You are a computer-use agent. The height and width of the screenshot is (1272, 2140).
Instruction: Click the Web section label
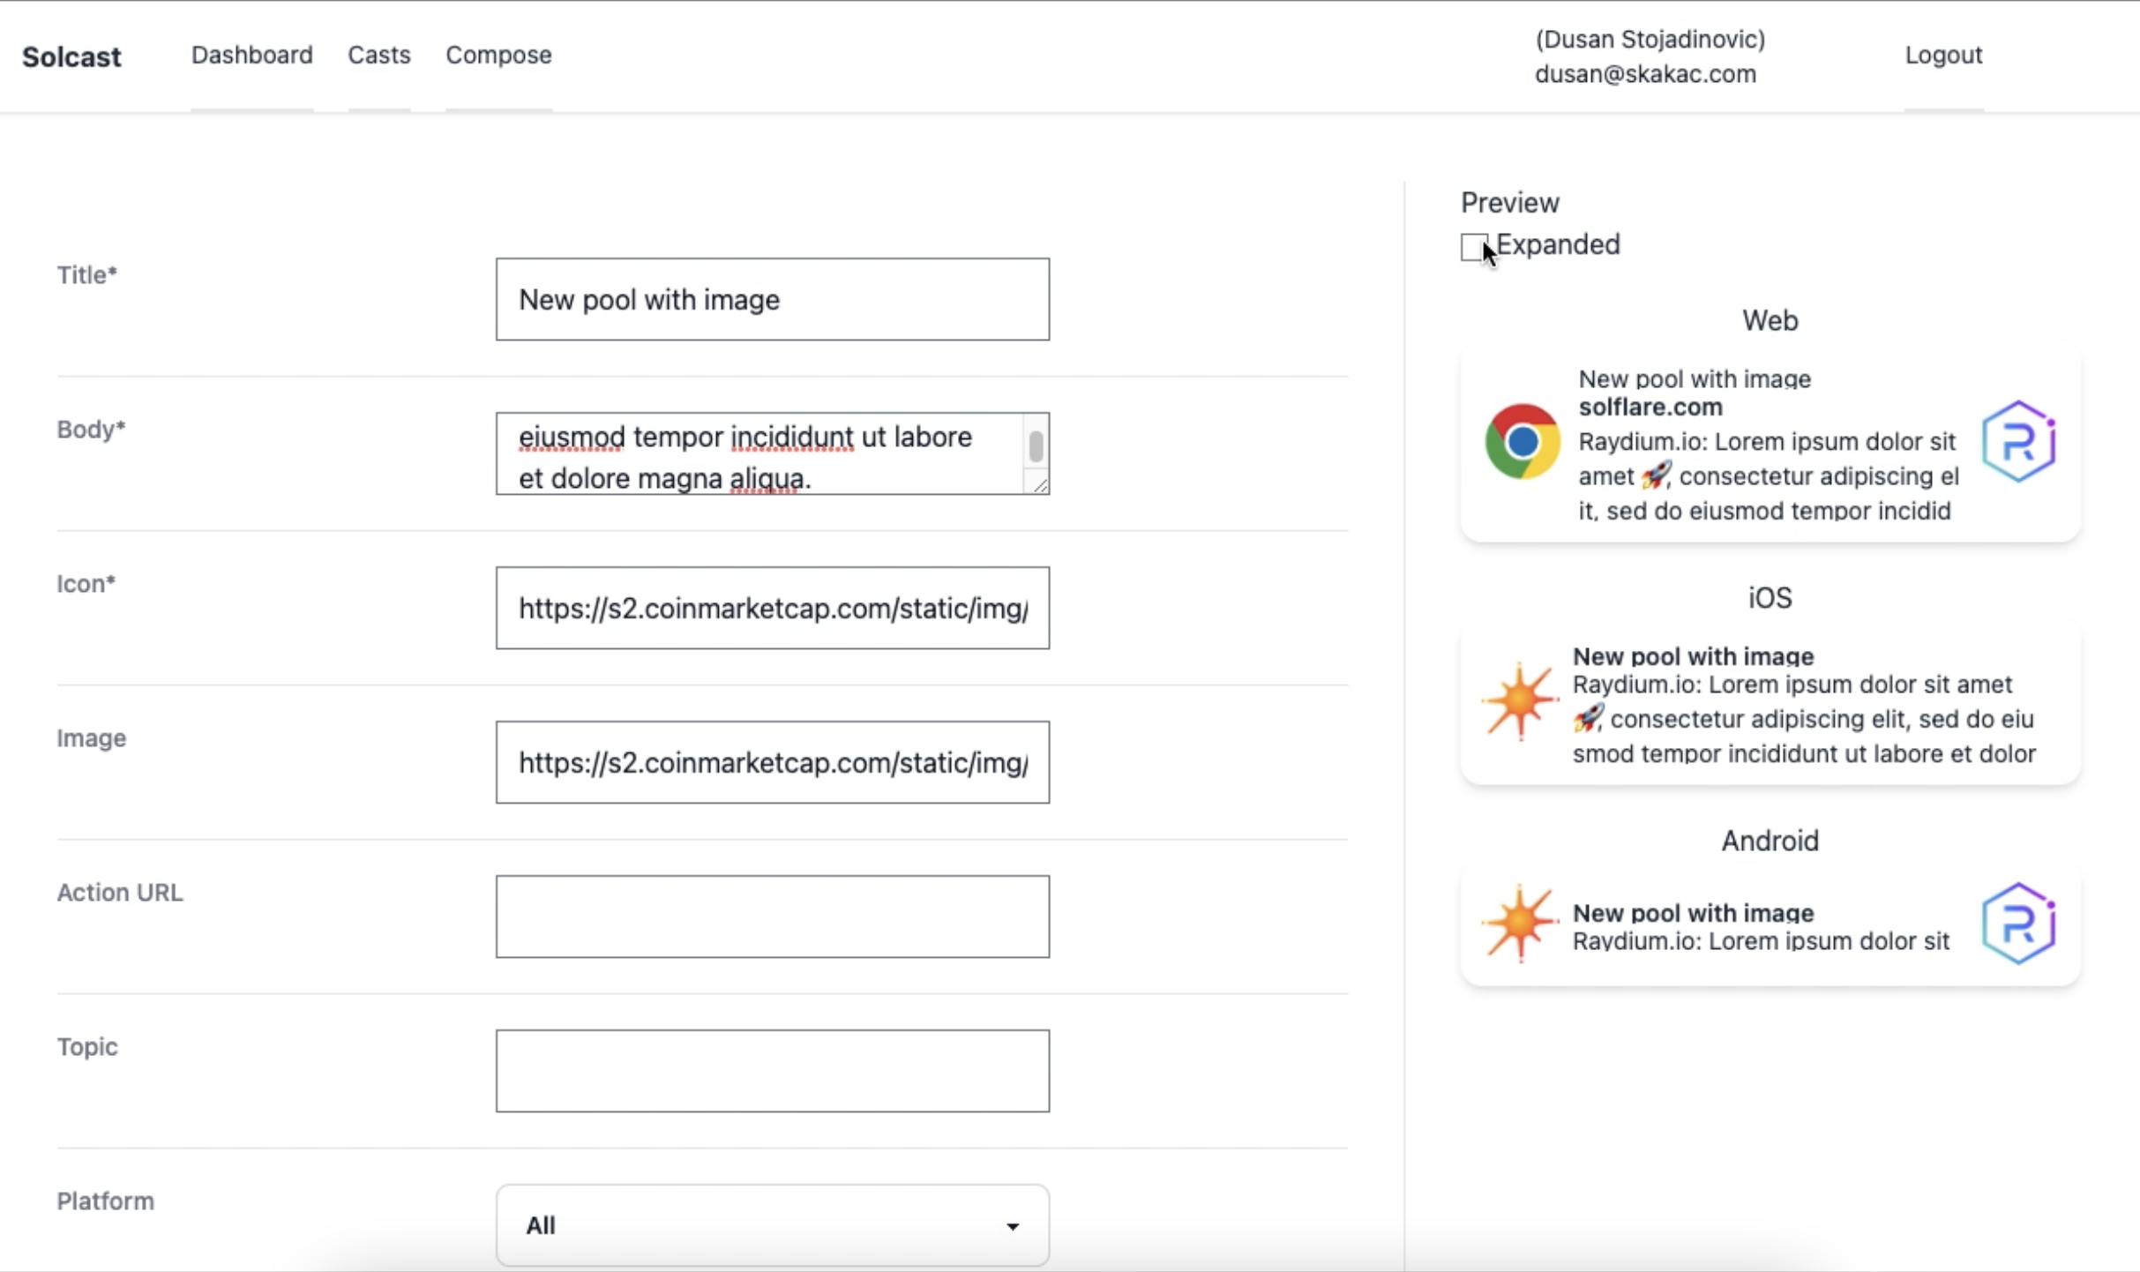1770,320
